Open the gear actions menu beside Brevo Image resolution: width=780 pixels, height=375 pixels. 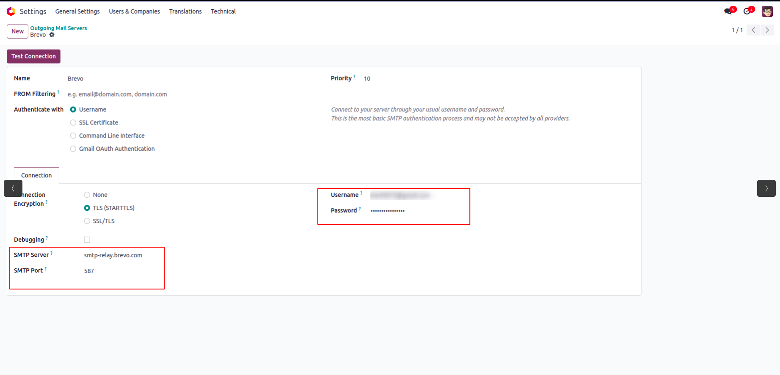52,35
